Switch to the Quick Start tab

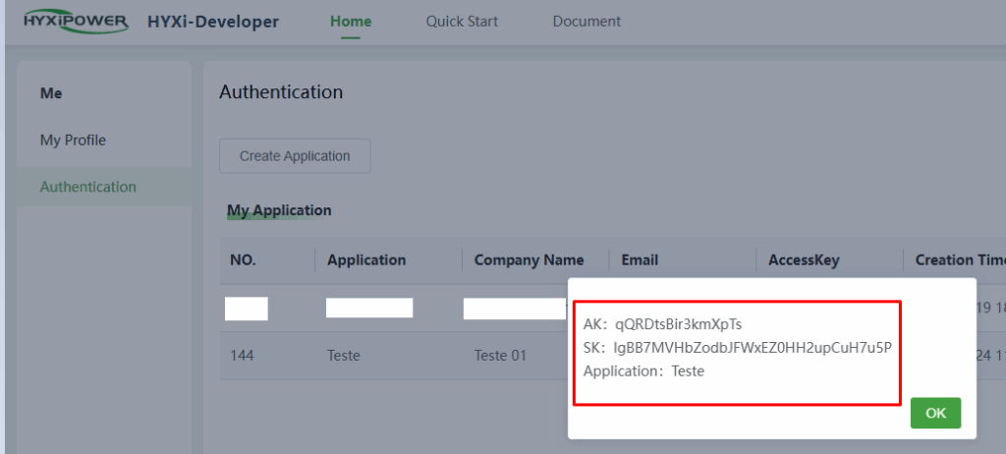[x=462, y=21]
